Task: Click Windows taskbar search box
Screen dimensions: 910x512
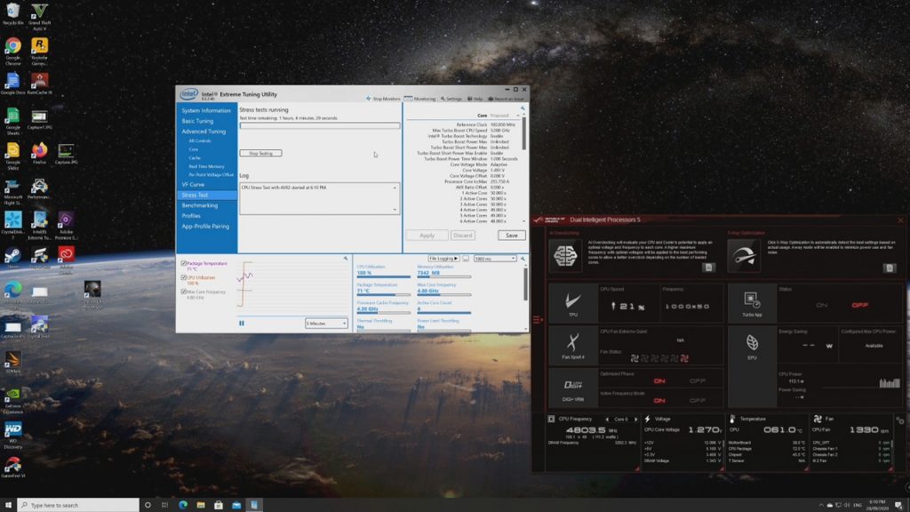Action: pos(78,505)
